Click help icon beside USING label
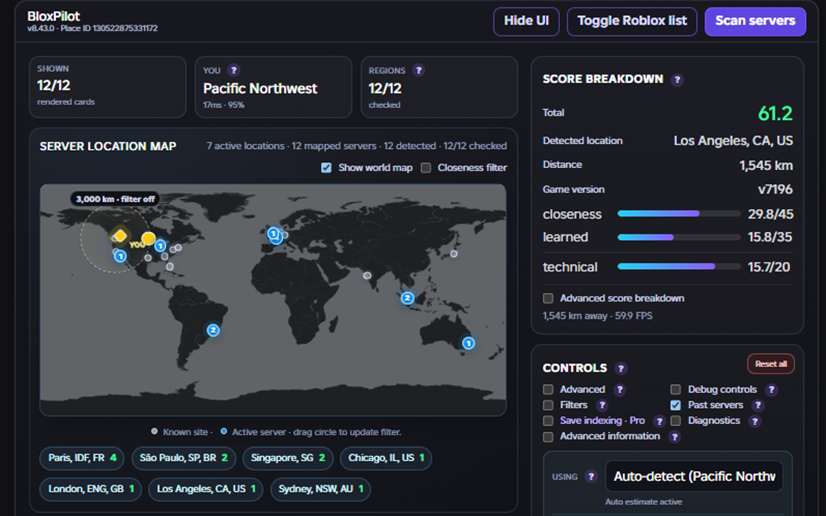 pyautogui.click(x=590, y=477)
